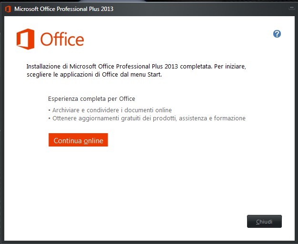
Task: Click the "Continua online" orange button
Action: (78, 140)
